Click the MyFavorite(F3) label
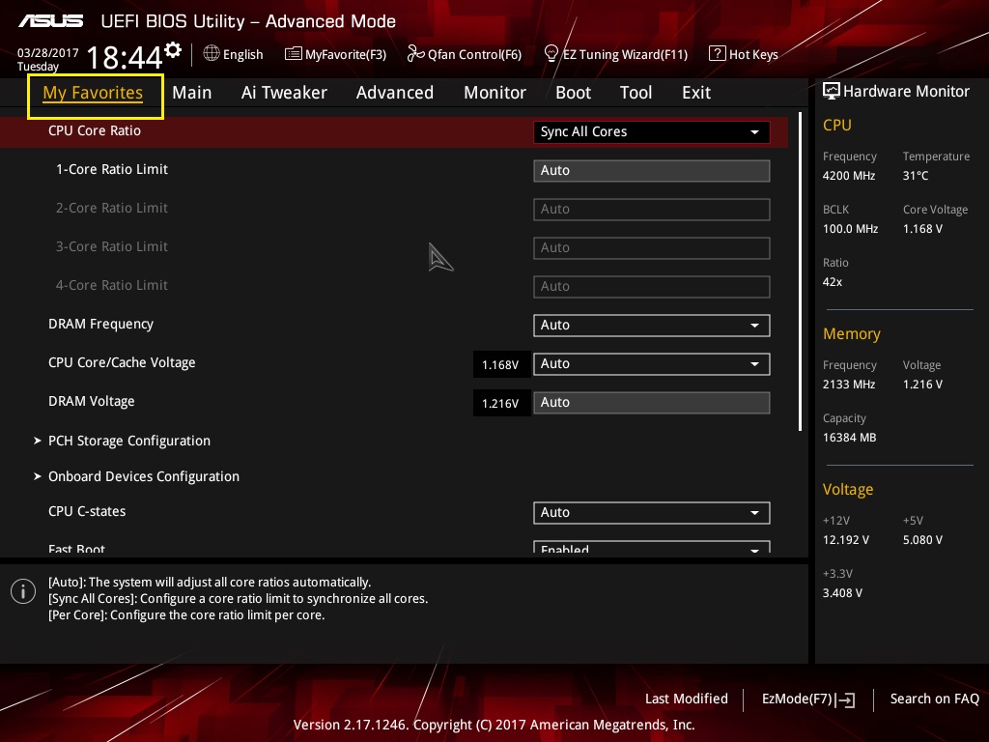 click(x=346, y=54)
